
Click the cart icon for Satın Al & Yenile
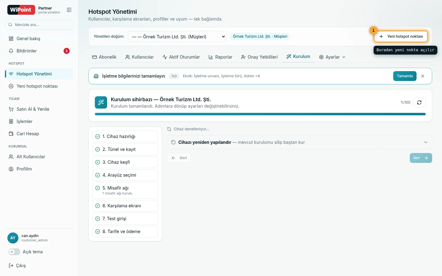pos(11,109)
